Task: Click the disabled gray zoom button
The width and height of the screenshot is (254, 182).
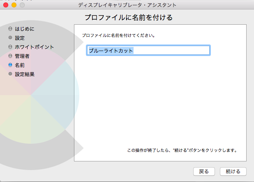Action: (22, 5)
